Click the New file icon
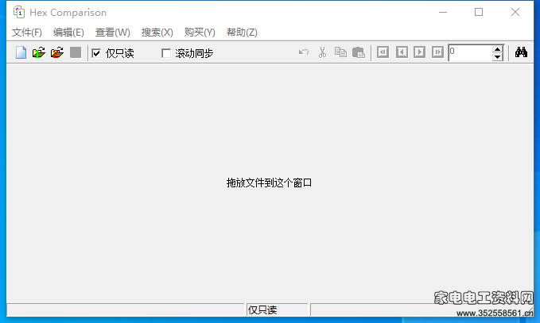The image size is (540, 323). 21,52
